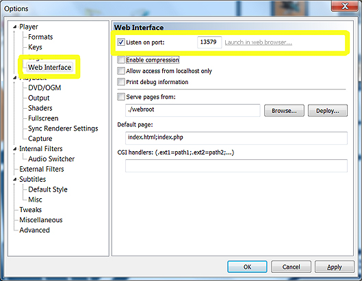Open the Formats settings page

coord(40,37)
